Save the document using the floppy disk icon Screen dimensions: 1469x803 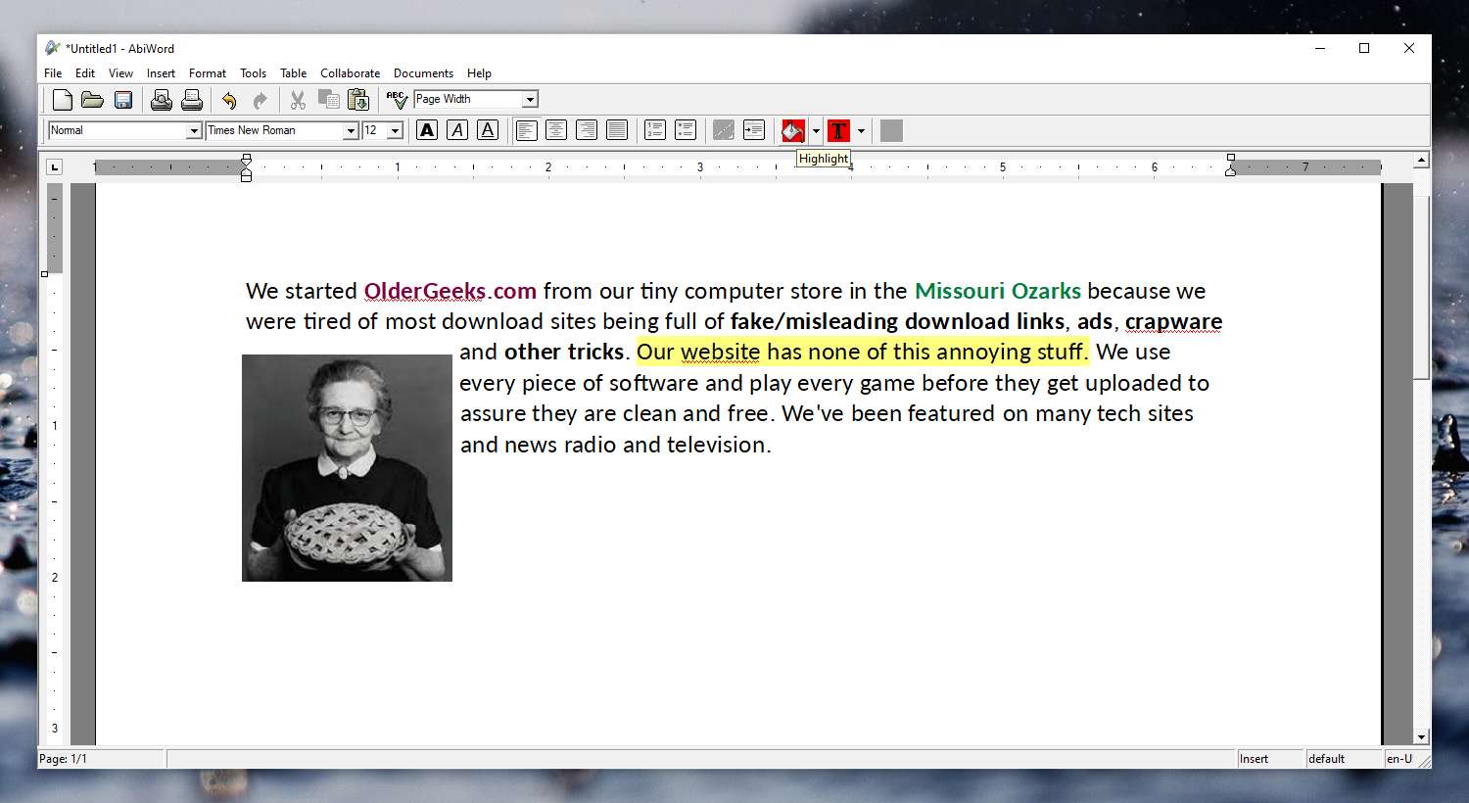(x=123, y=99)
